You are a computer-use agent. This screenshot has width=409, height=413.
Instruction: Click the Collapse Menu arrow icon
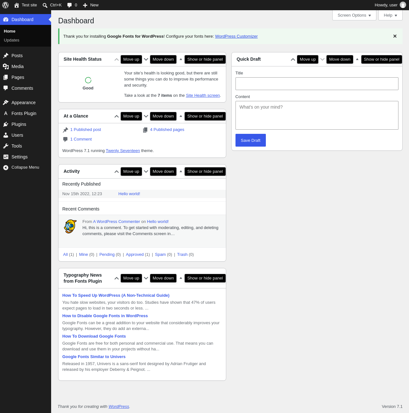point(6,167)
